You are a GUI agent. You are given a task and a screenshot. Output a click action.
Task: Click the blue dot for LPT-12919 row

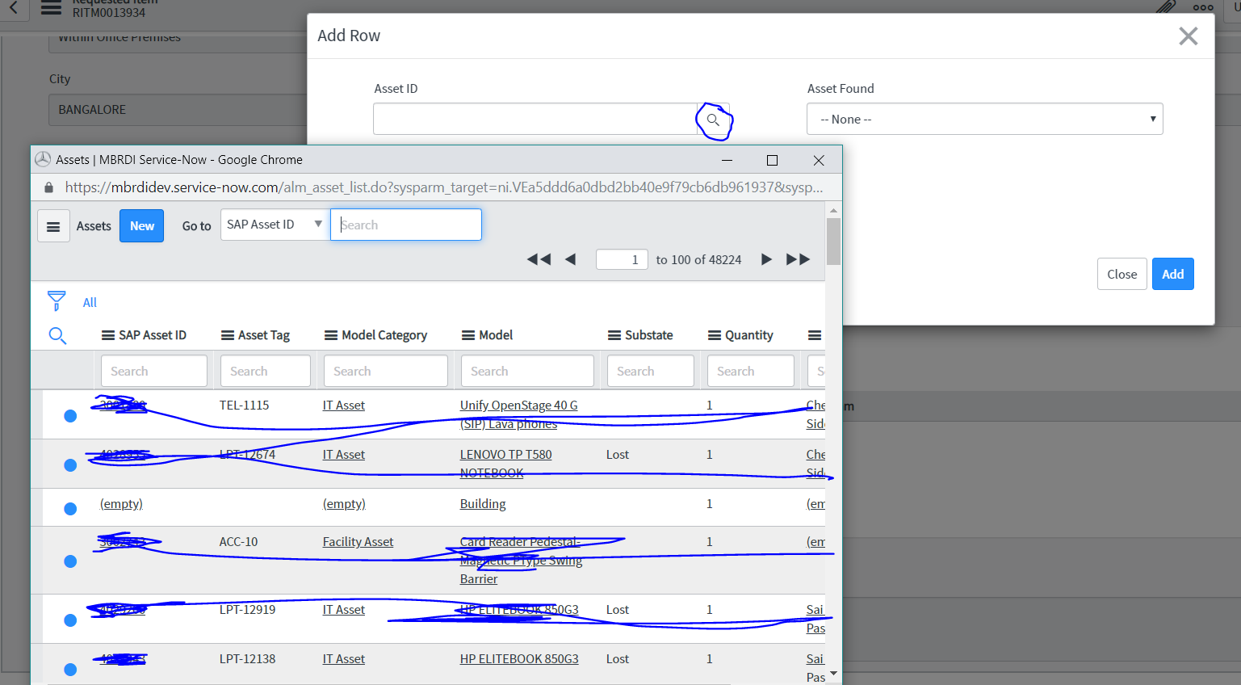[x=70, y=620]
